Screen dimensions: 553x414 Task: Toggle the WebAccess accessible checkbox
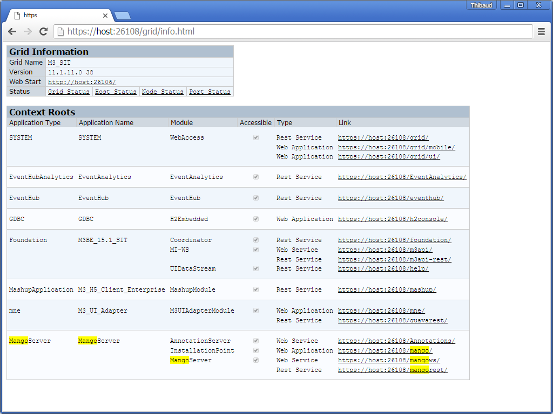point(256,137)
